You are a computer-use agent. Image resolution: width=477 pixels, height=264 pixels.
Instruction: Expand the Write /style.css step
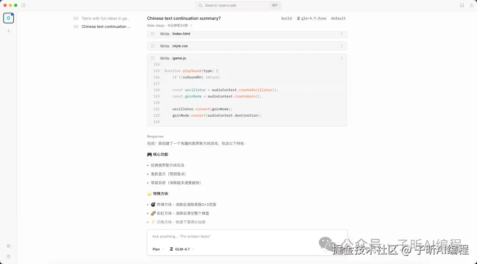tap(341, 46)
